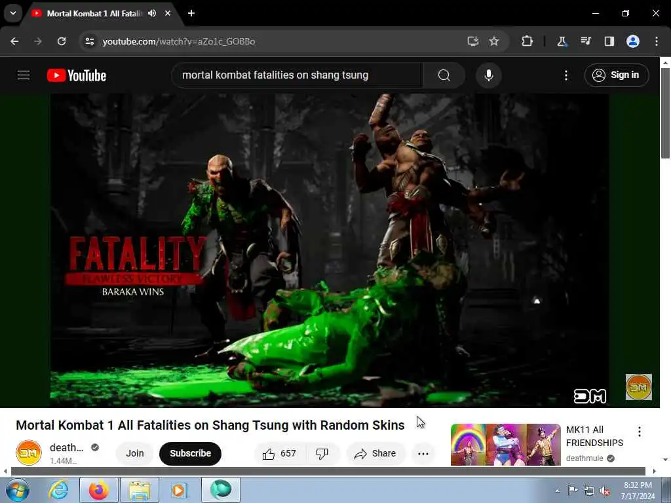This screenshot has width=671, height=503.
Task: Click the Share button
Action: [375, 453]
